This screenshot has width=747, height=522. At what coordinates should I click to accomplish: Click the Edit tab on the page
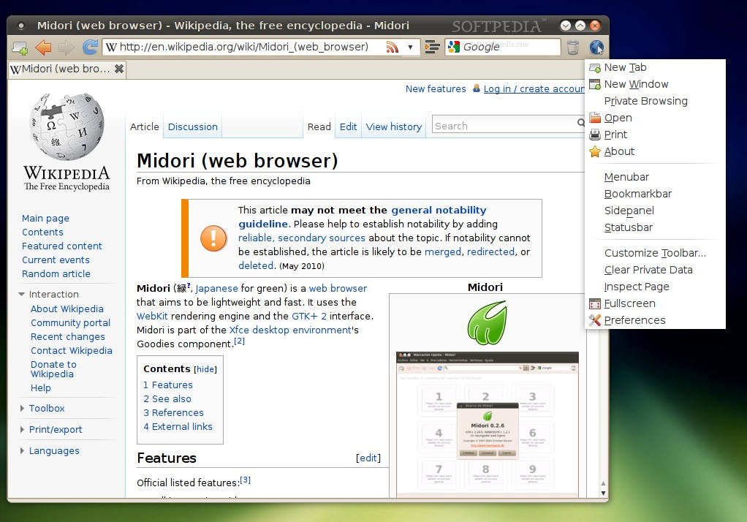point(348,126)
